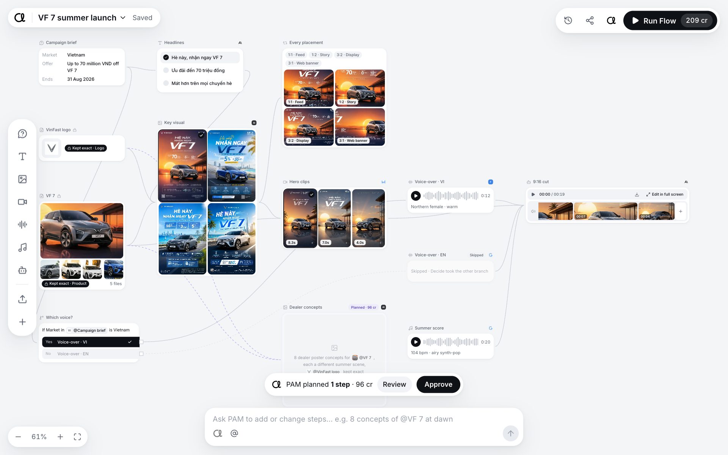Click the share icon in top bar
The image size is (728, 455).
pyautogui.click(x=590, y=20)
